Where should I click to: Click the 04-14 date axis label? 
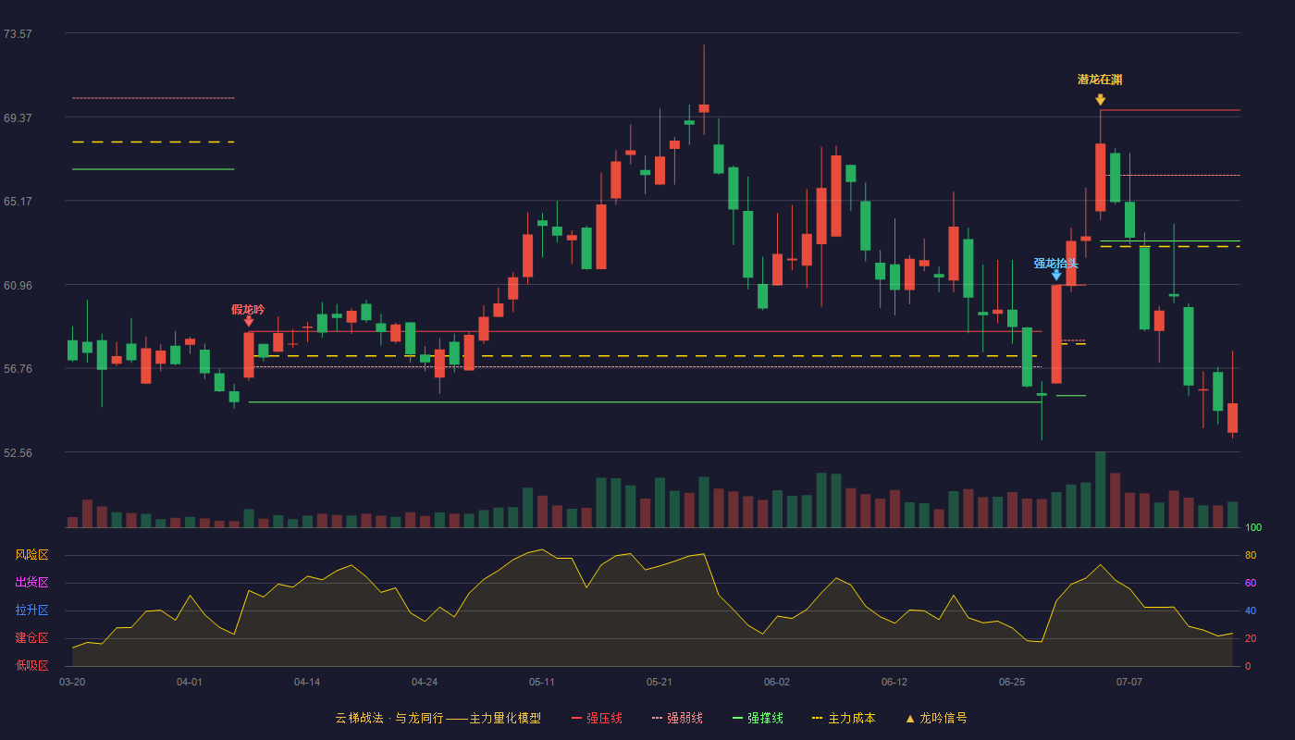click(x=307, y=682)
